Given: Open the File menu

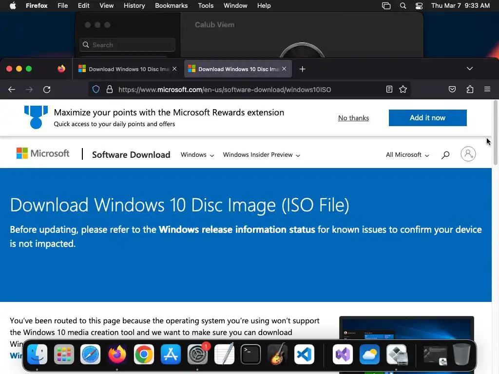Looking at the screenshot, I should (63, 6).
